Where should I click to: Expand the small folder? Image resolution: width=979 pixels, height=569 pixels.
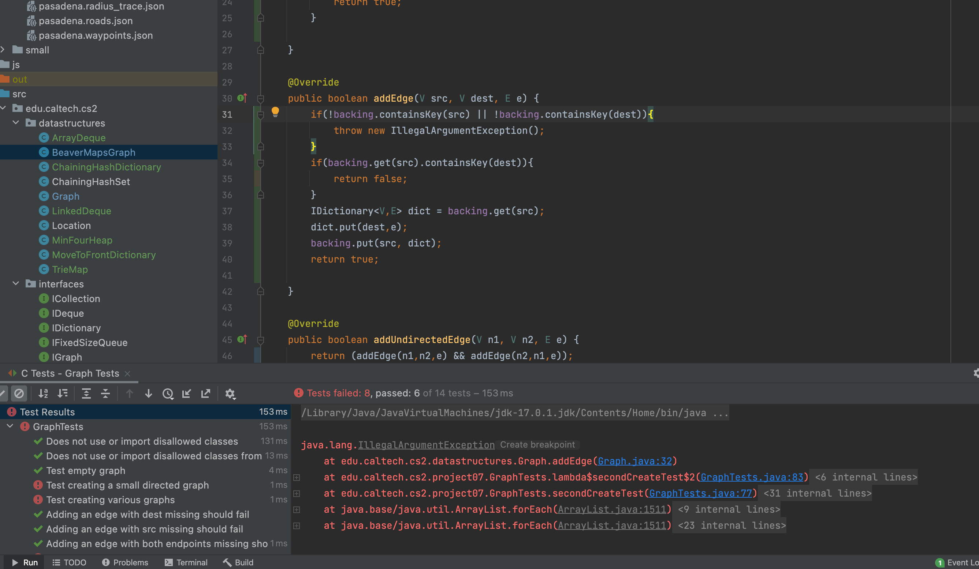(3, 50)
